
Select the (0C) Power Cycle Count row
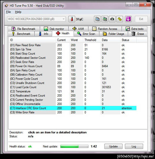click(73, 79)
